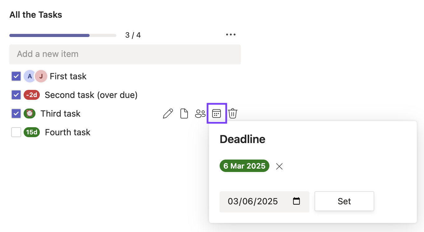Click the -2d overdue badge on Second task
This screenshot has height=232, width=424.
(32, 95)
